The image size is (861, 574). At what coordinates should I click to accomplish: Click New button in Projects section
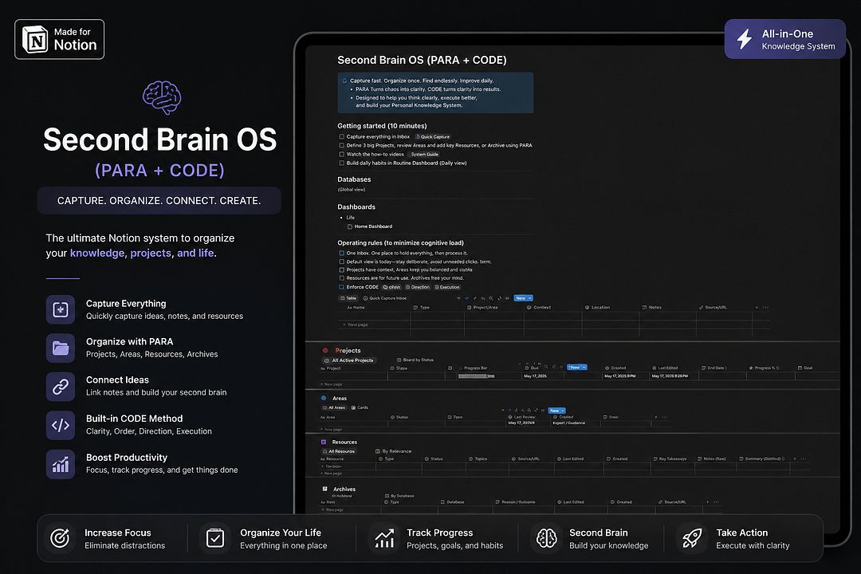[574, 367]
